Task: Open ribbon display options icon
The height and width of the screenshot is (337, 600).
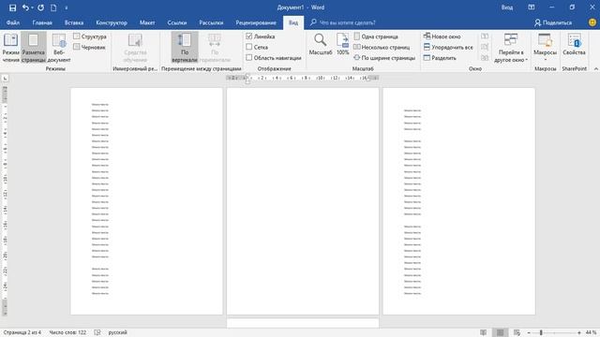Action: [x=532, y=7]
